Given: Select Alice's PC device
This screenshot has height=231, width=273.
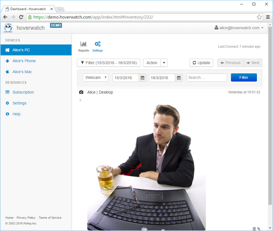Looking at the screenshot, I should click(36, 50).
